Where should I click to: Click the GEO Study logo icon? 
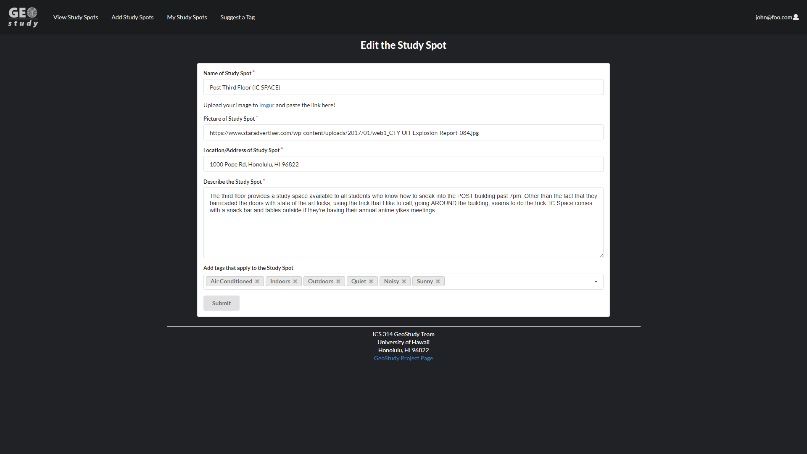pyautogui.click(x=23, y=17)
